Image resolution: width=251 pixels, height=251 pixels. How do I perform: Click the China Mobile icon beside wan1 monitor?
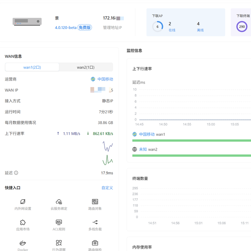[x=135, y=134]
